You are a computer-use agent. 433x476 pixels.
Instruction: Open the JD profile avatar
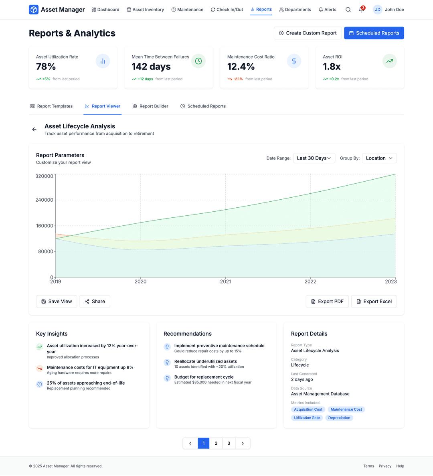[377, 9]
